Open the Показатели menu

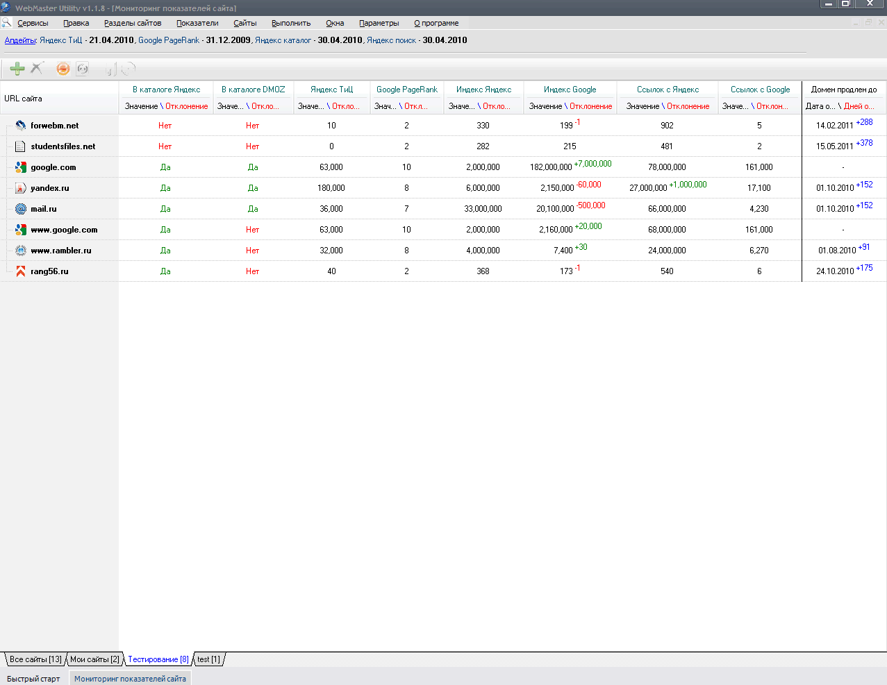pos(197,23)
